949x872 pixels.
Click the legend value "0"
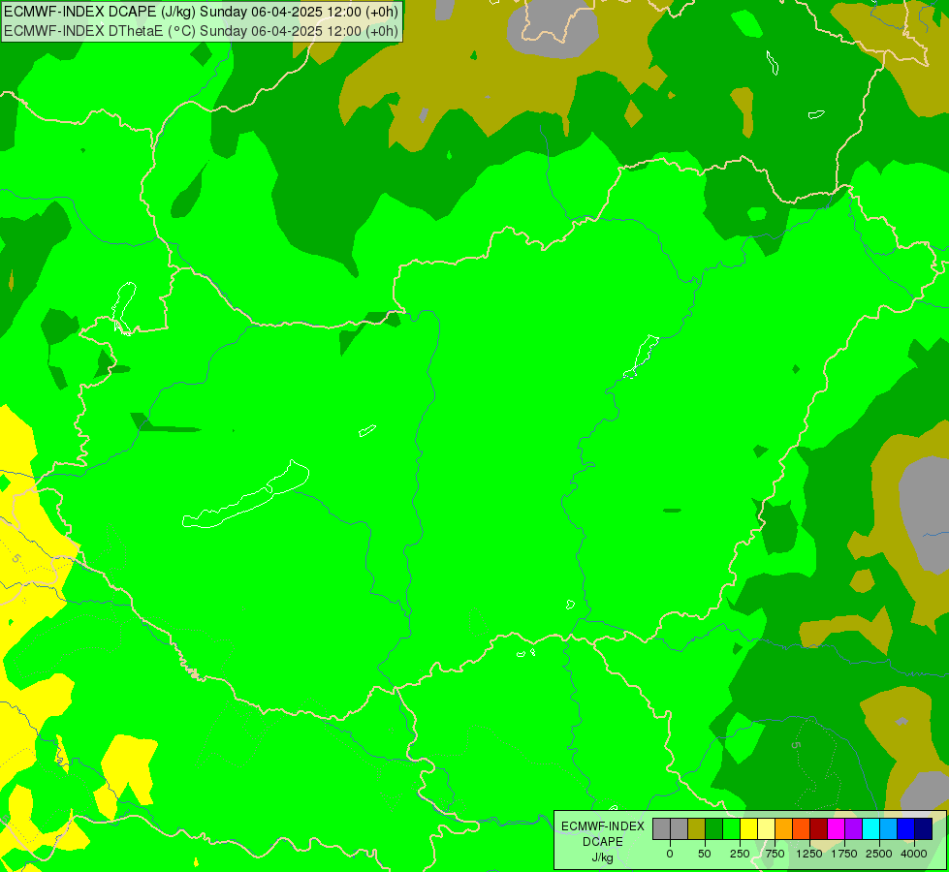point(670,854)
